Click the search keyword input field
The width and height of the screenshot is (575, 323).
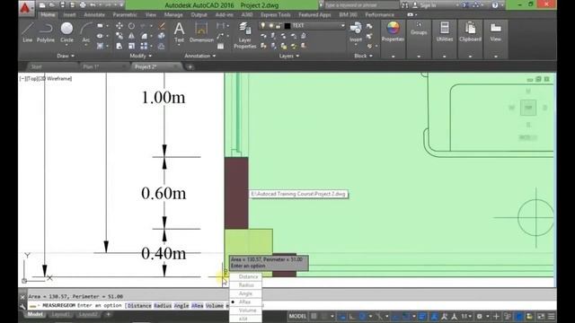pyautogui.click(x=361, y=5)
